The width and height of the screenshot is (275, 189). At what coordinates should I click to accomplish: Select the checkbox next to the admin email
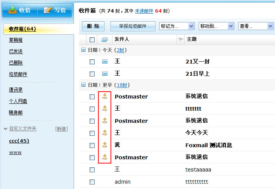tap(92, 182)
